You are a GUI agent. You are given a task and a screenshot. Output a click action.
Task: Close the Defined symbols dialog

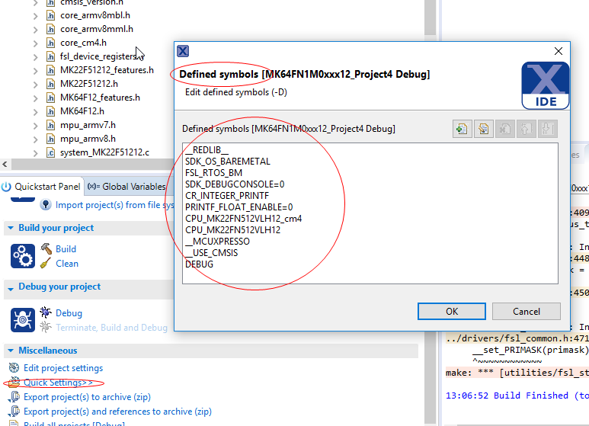click(559, 51)
